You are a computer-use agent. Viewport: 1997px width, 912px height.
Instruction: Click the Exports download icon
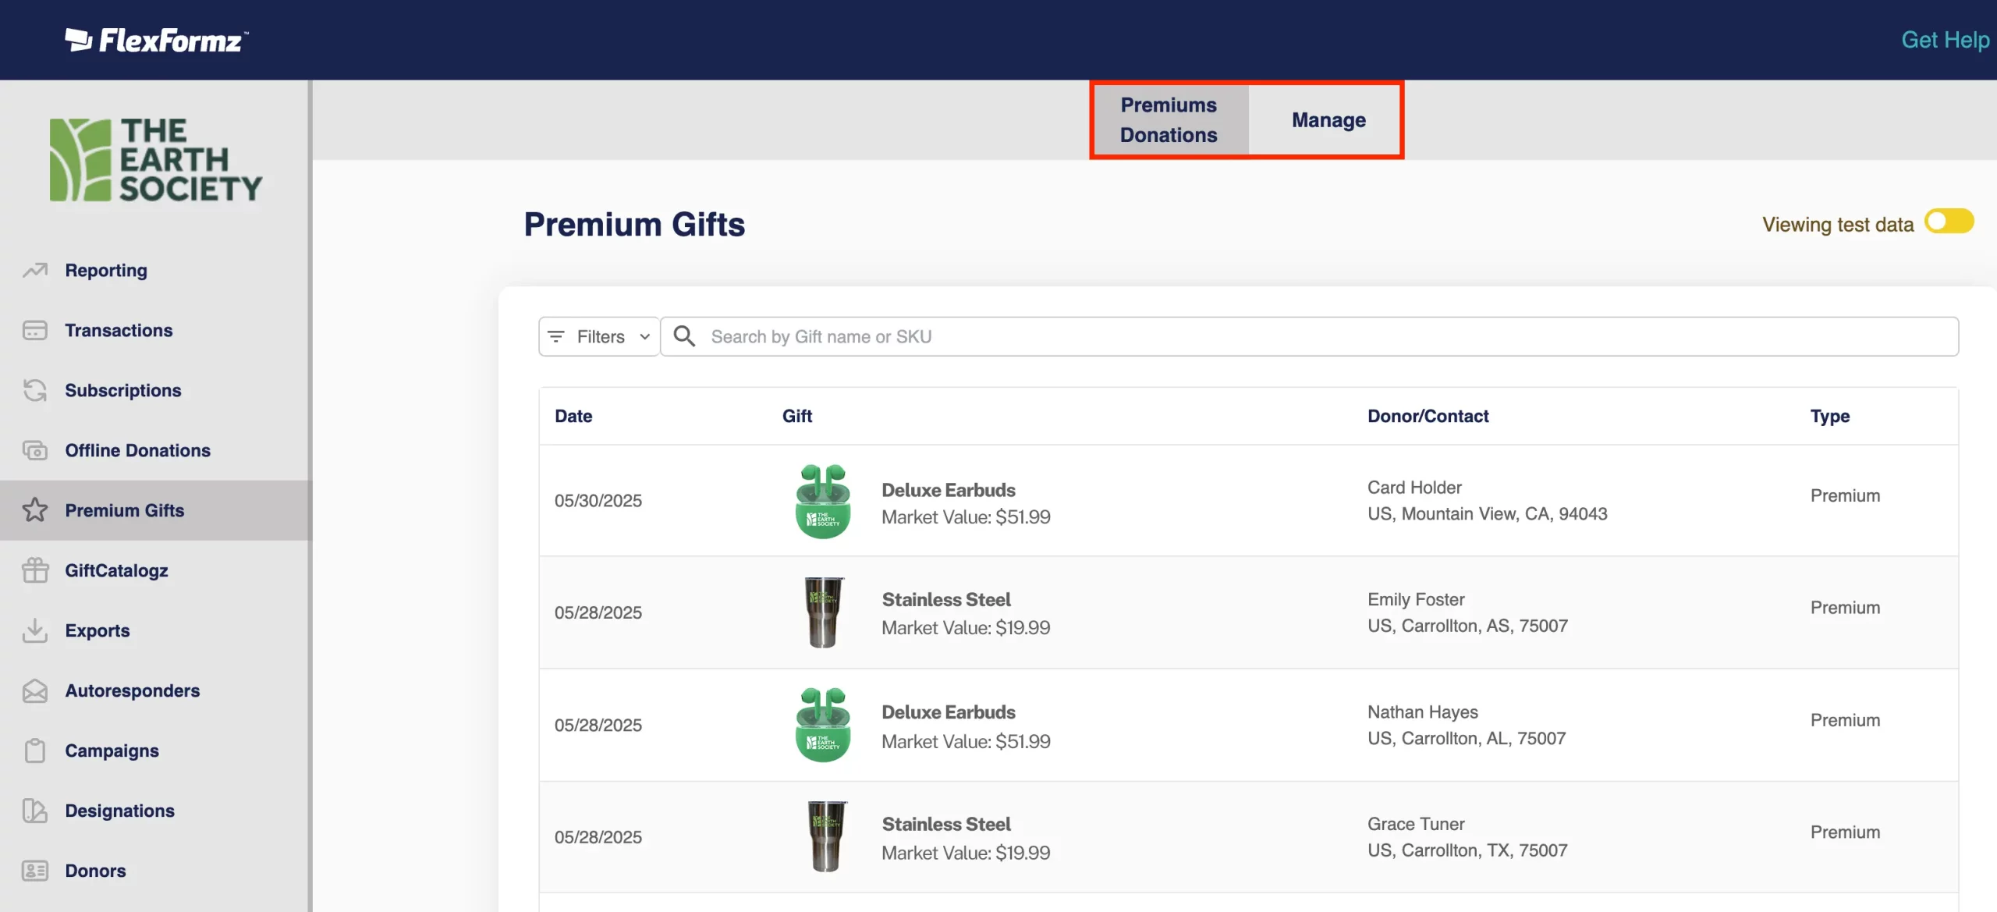click(x=35, y=630)
